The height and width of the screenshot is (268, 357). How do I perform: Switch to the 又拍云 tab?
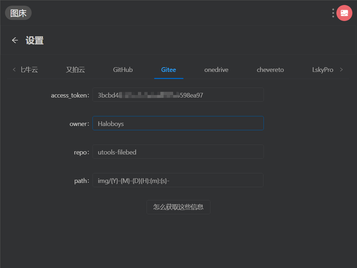pyautogui.click(x=75, y=69)
